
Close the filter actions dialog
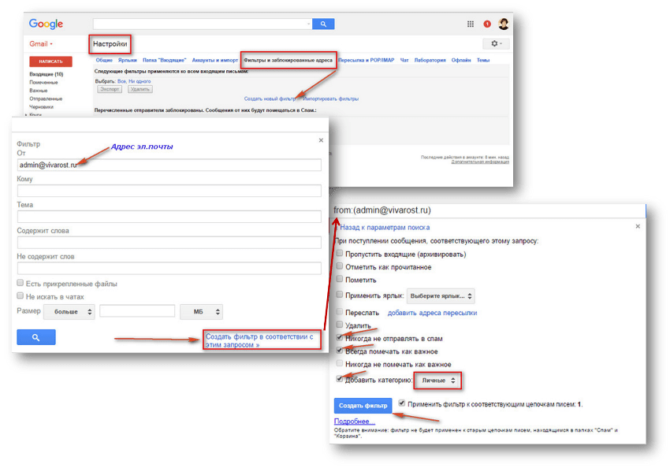tap(638, 226)
